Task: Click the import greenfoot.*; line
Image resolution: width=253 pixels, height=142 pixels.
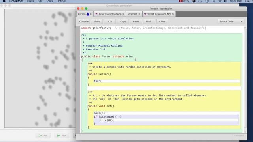Action: pyautogui.click(x=96, y=28)
